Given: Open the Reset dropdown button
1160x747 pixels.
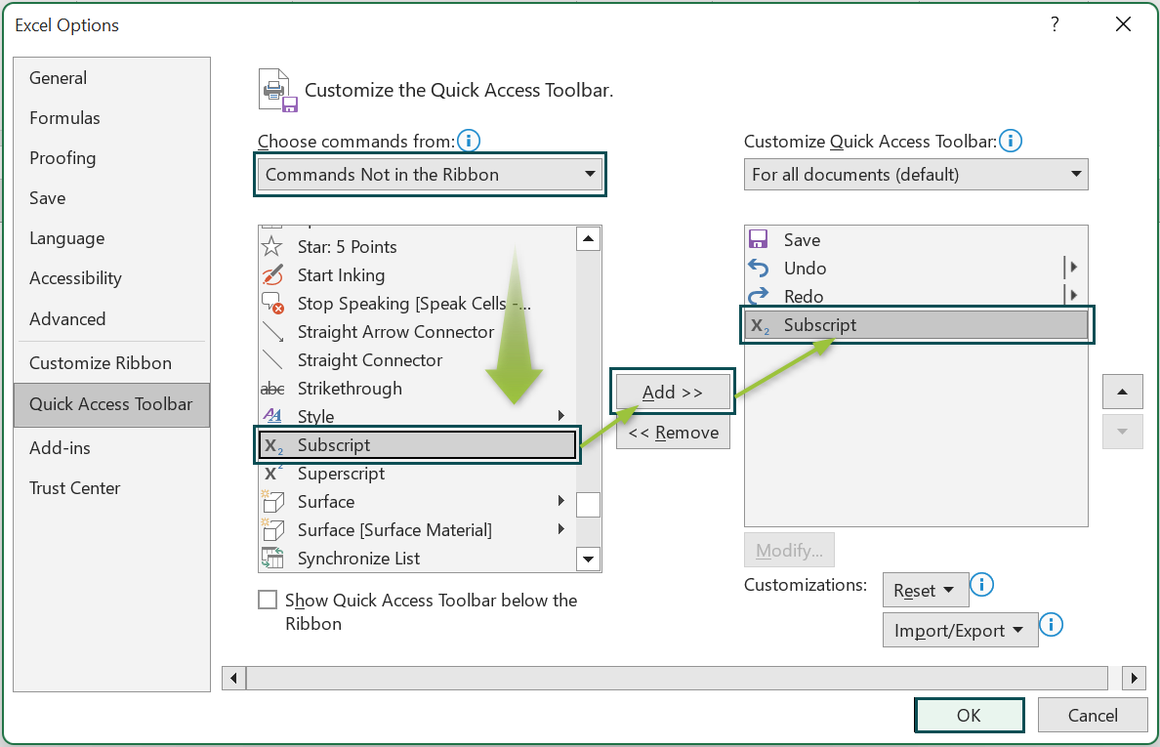Looking at the screenshot, I should 926,590.
